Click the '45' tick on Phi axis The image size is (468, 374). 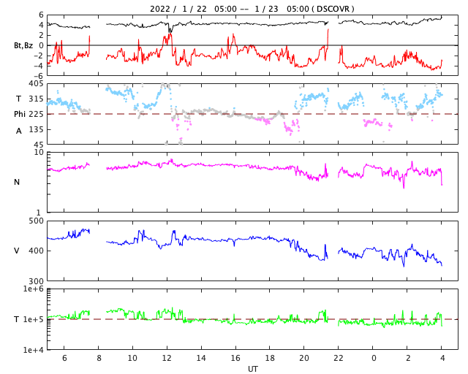tap(39, 145)
